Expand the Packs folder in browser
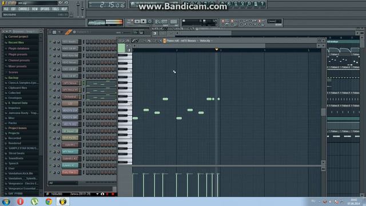 click(13, 123)
